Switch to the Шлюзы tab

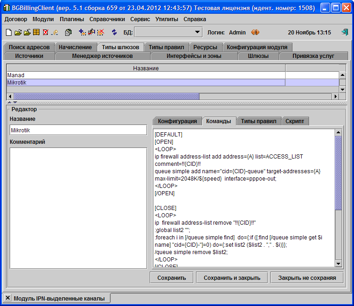[x=258, y=56]
